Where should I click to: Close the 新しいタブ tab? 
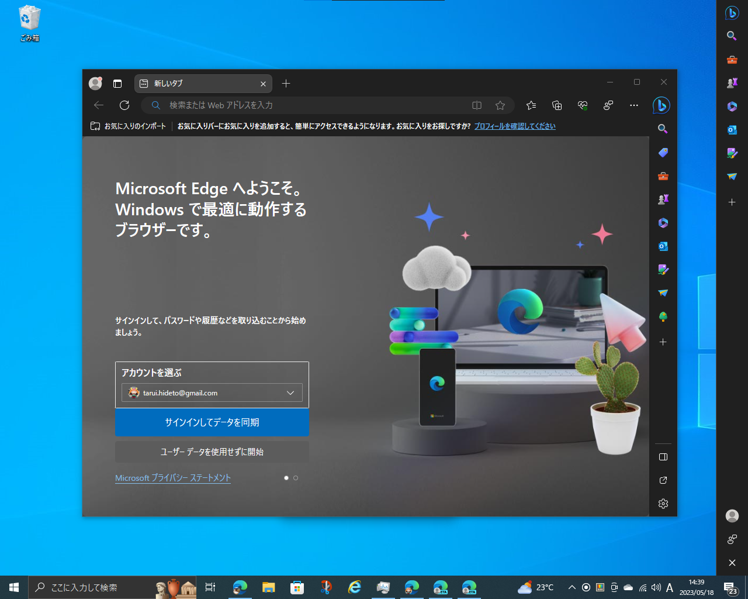click(263, 84)
